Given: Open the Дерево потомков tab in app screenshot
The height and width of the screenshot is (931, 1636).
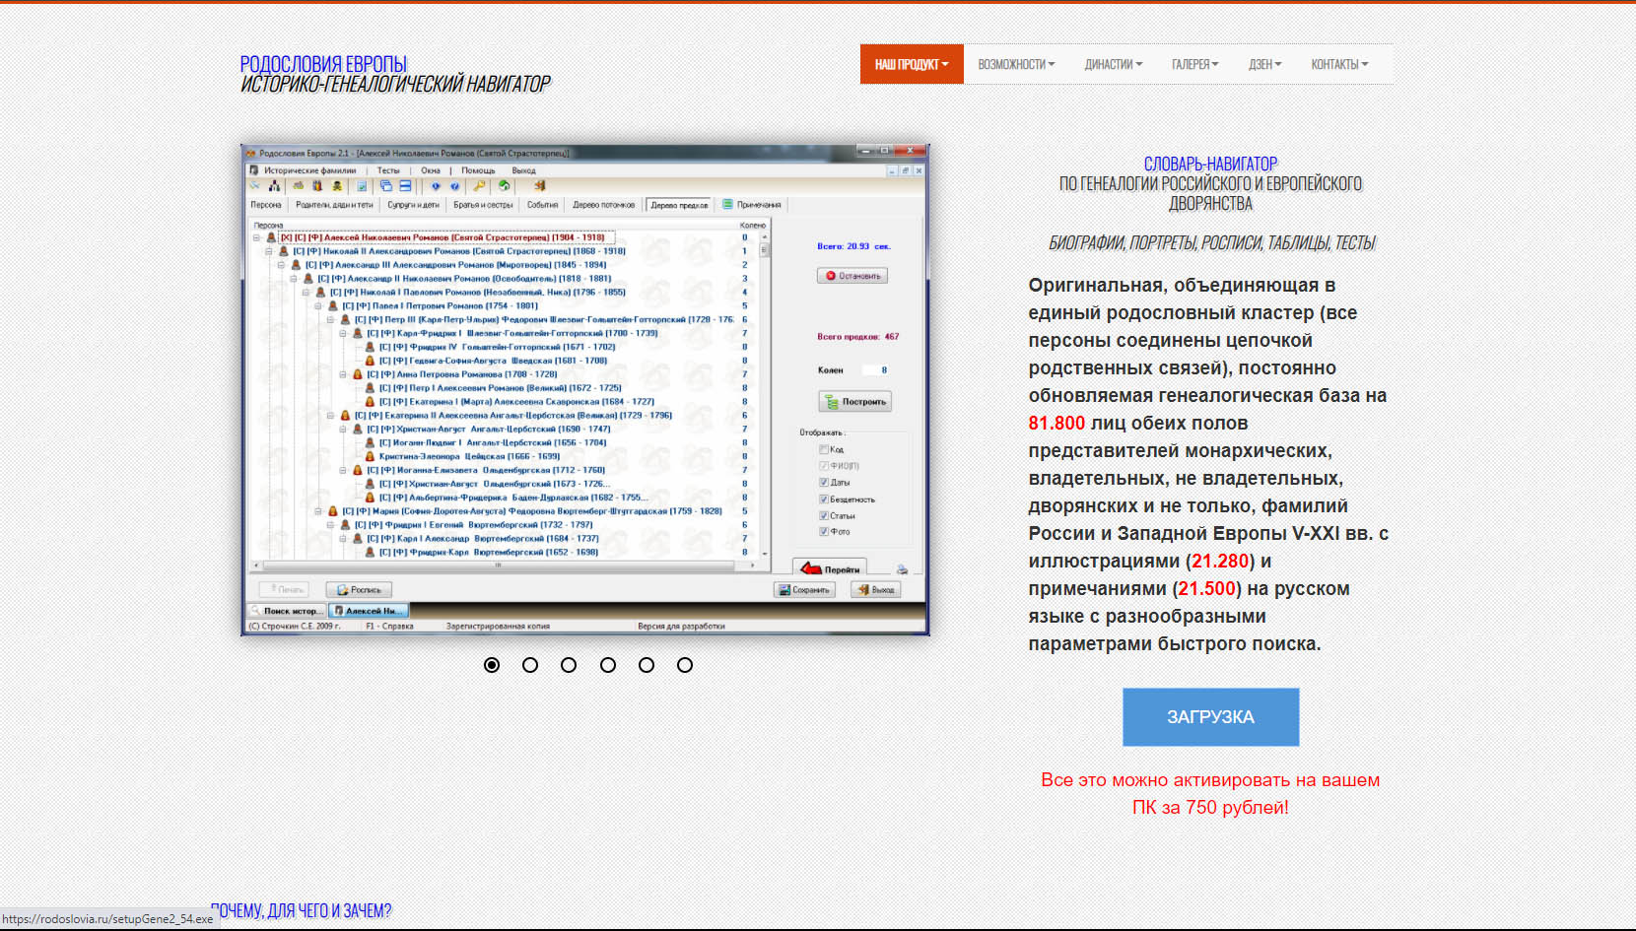Looking at the screenshot, I should (x=604, y=205).
